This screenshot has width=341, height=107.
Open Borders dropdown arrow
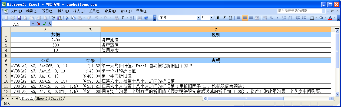pos(316,18)
